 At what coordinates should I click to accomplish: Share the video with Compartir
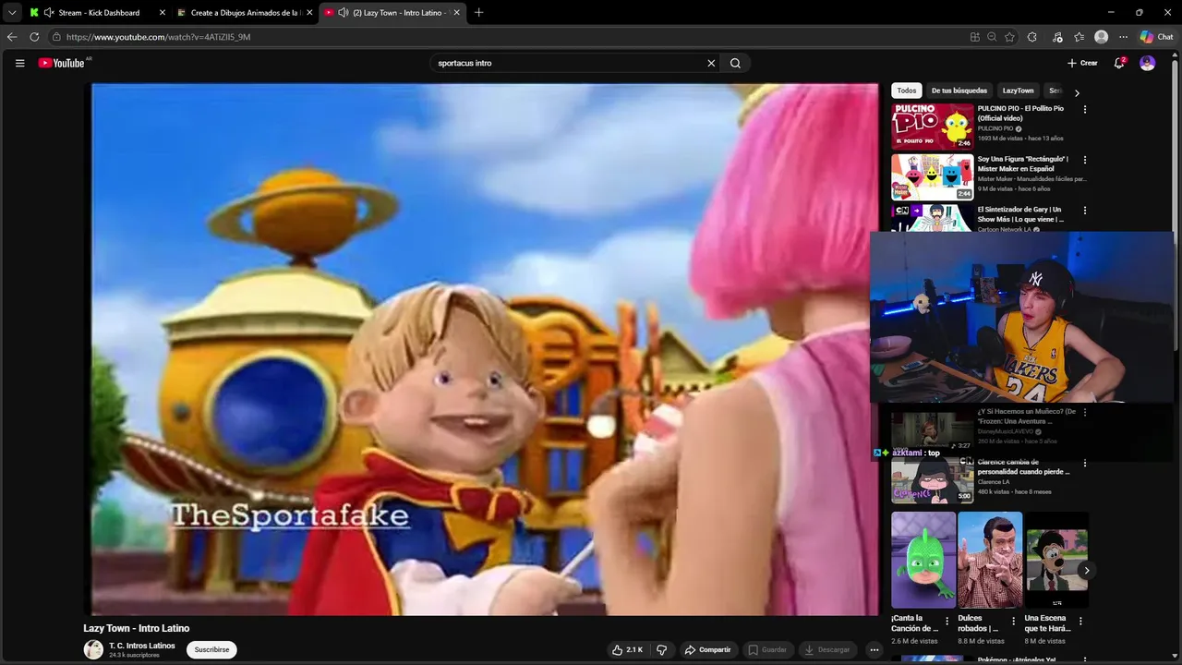tap(707, 649)
